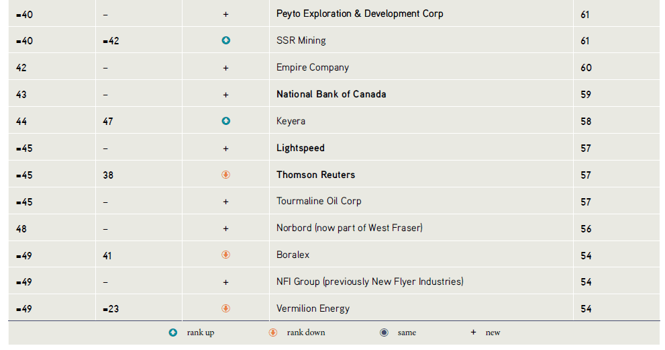Viewport: 665px width, 350px height.
Task: Select 'Vermilion Energy' company name
Action: coord(313,309)
